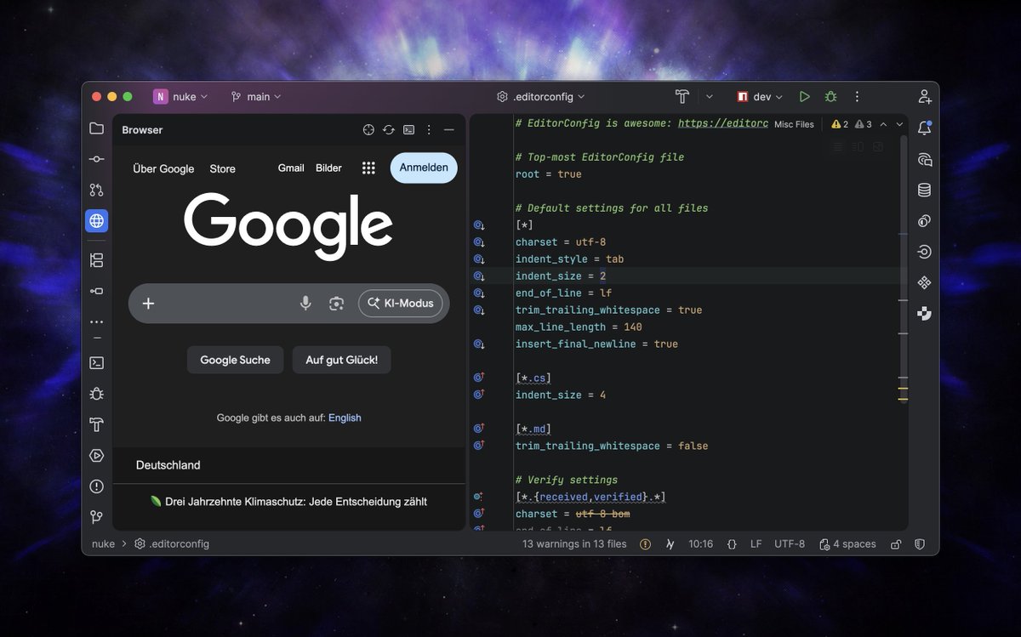Open the main branch dropdown
The image size is (1021, 637).
(x=255, y=96)
